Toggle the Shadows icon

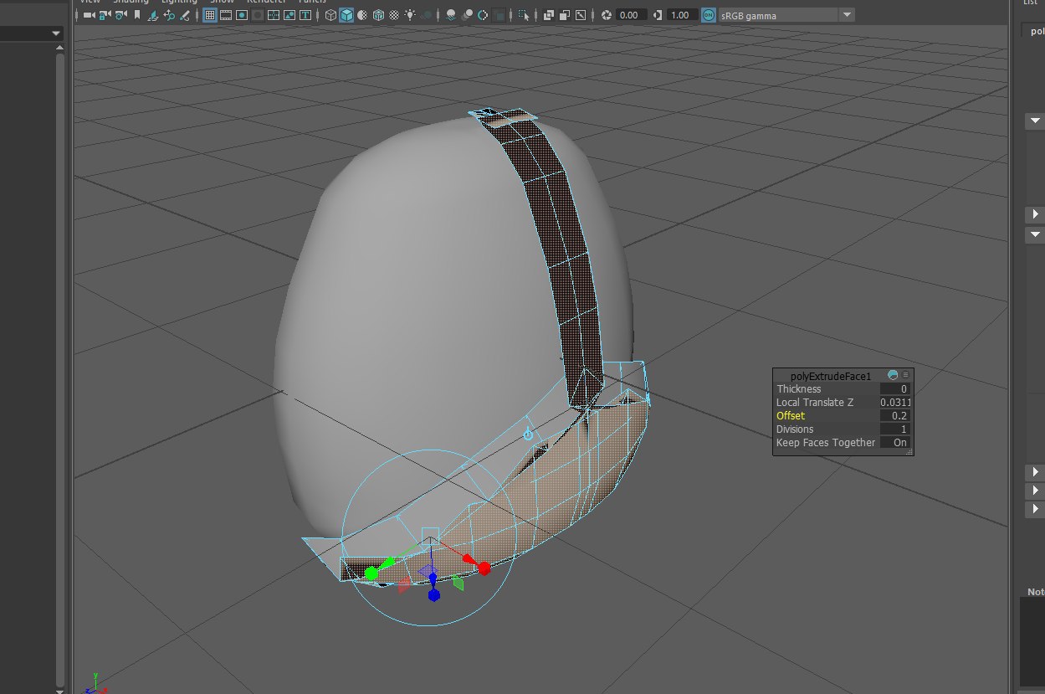(x=428, y=15)
